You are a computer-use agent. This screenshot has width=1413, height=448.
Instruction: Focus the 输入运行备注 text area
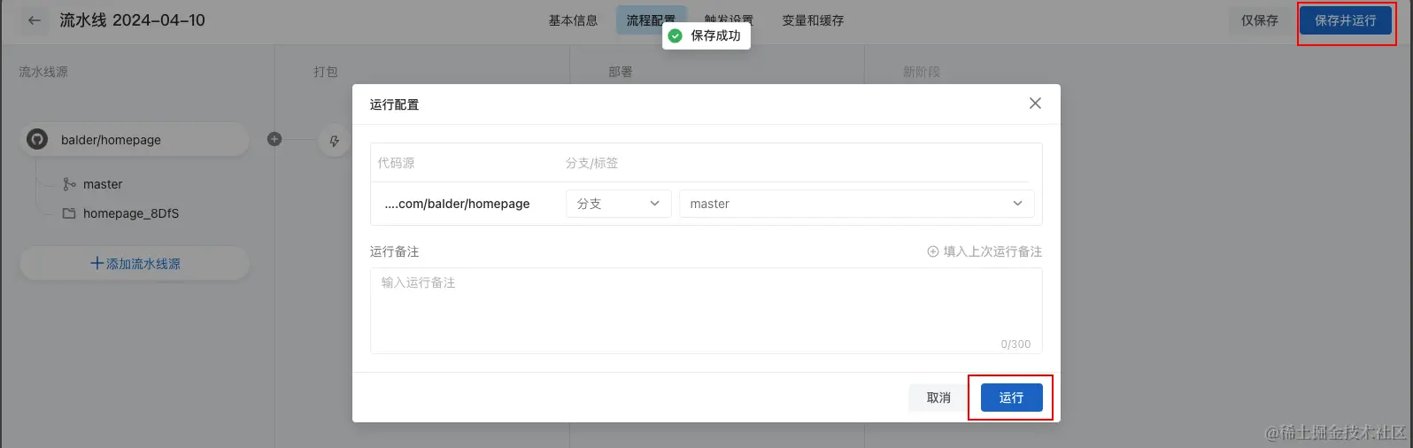pos(706,311)
